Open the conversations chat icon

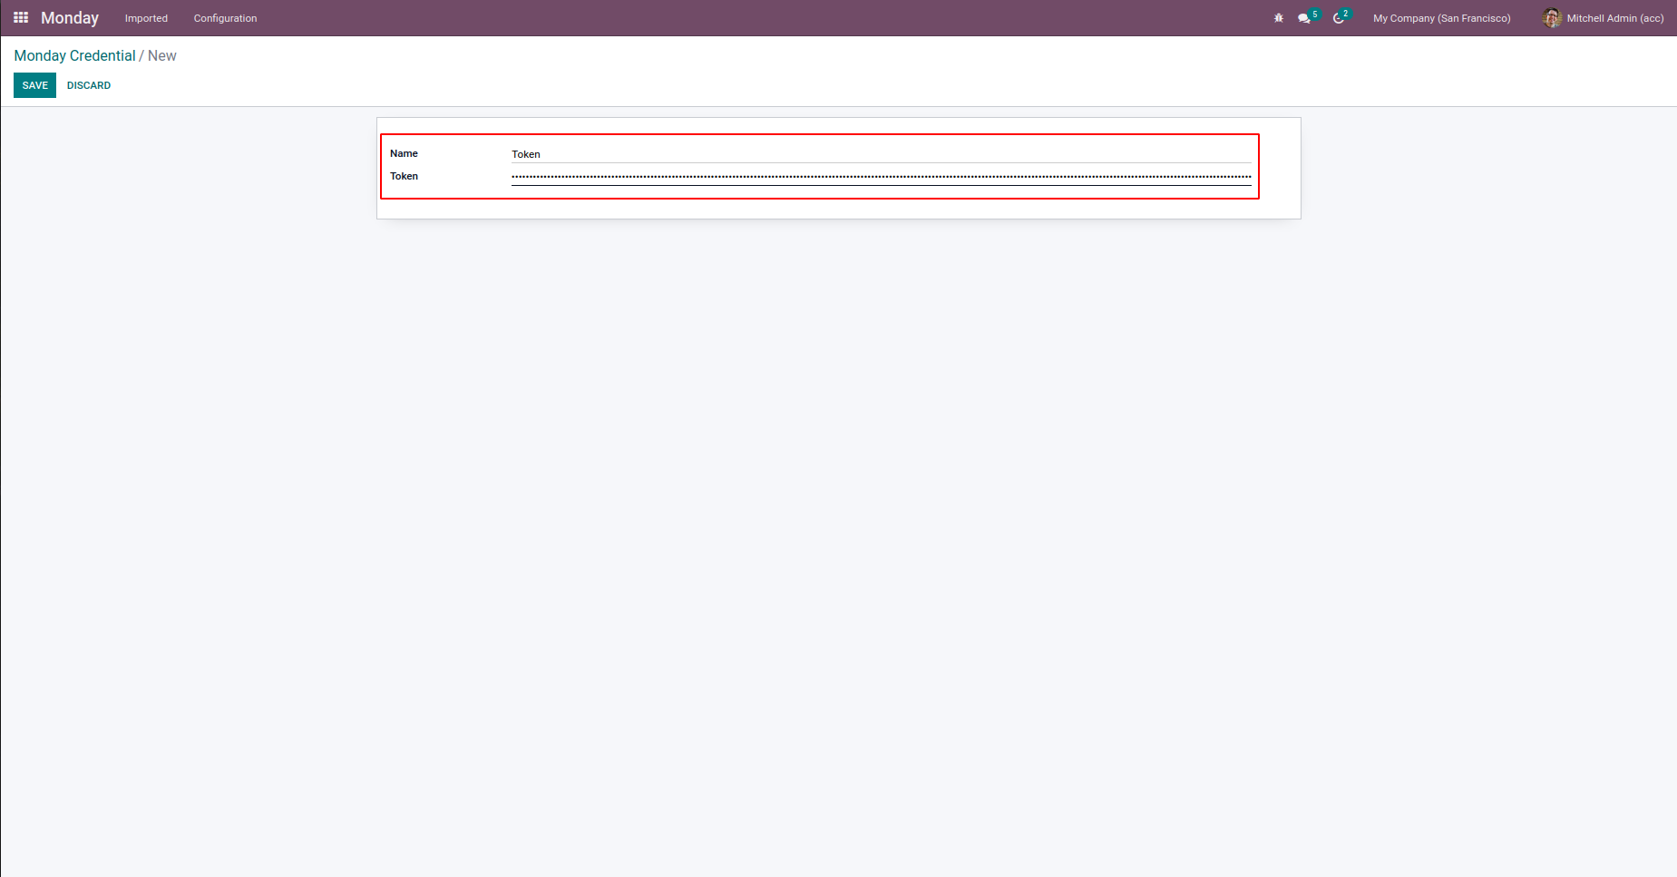tap(1304, 18)
